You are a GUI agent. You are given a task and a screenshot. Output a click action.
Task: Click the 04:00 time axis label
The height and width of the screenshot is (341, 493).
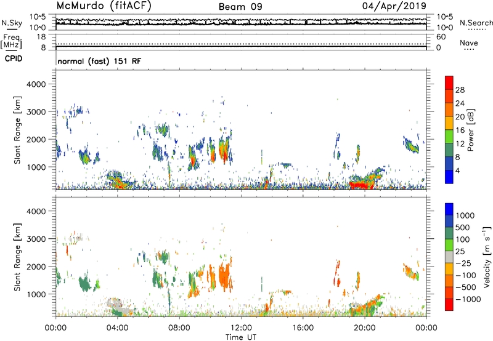117,328
